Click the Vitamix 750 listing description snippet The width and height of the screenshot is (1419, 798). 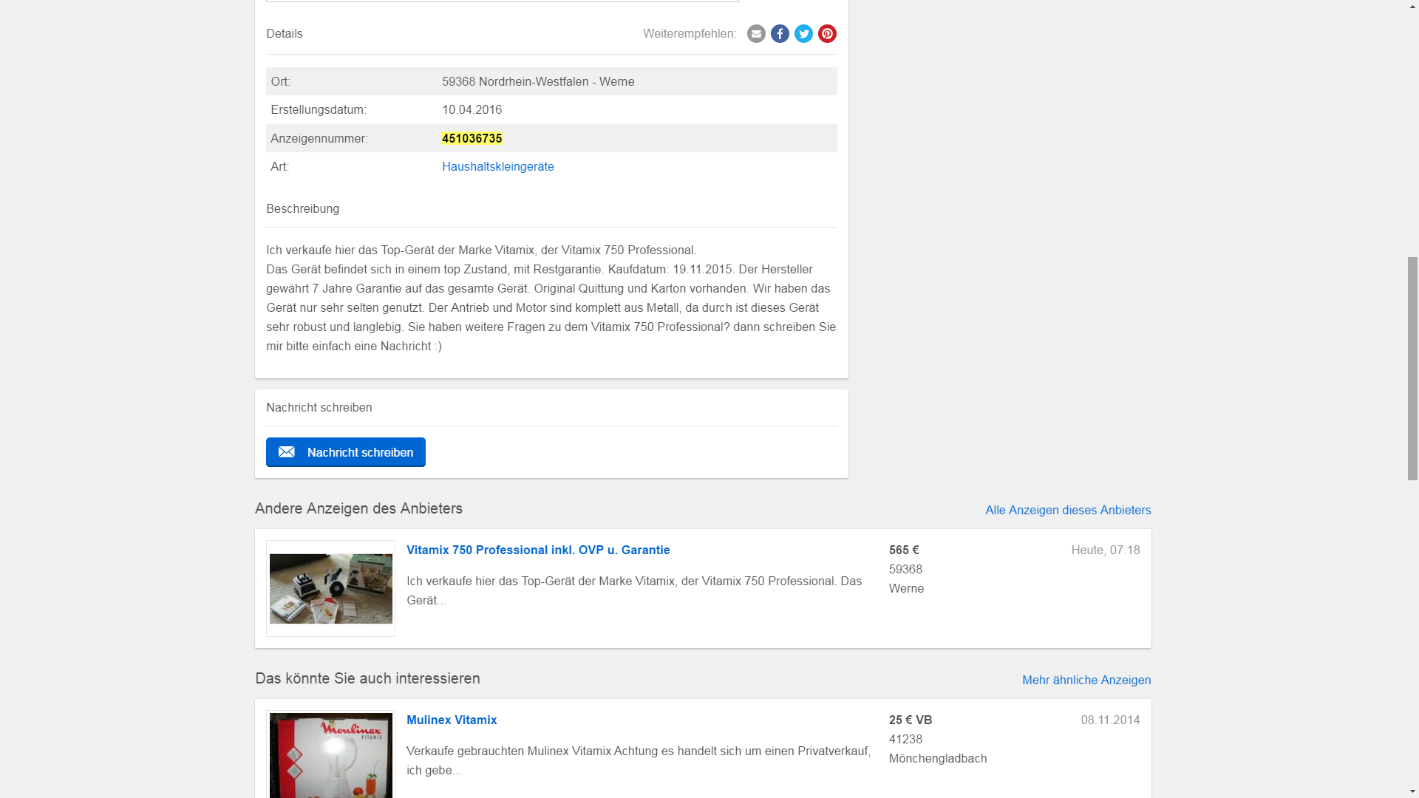634,591
